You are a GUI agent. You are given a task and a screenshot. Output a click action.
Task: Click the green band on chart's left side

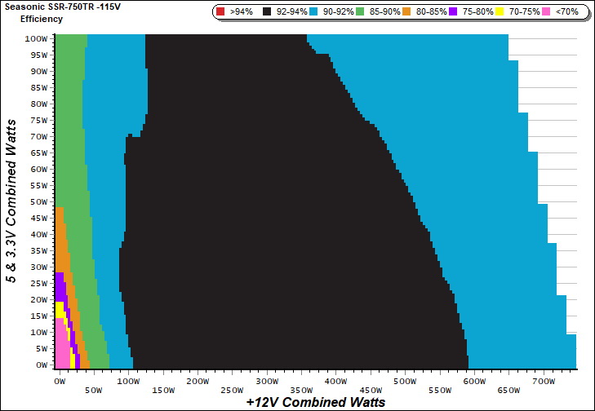(x=72, y=122)
